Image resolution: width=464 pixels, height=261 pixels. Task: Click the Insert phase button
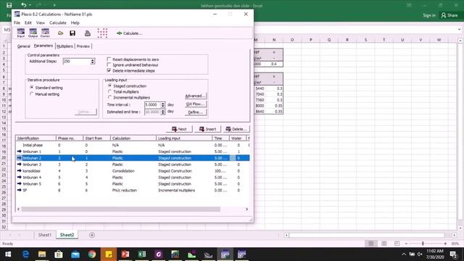(207, 129)
